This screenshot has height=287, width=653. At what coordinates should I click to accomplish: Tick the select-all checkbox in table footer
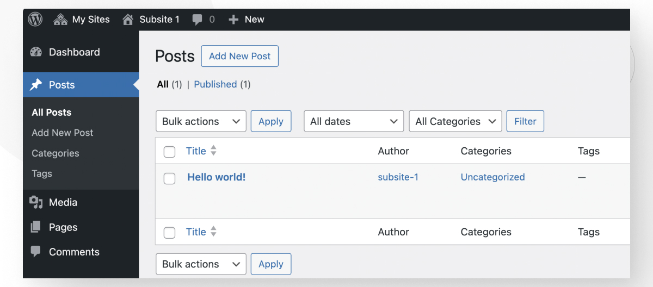tap(170, 233)
